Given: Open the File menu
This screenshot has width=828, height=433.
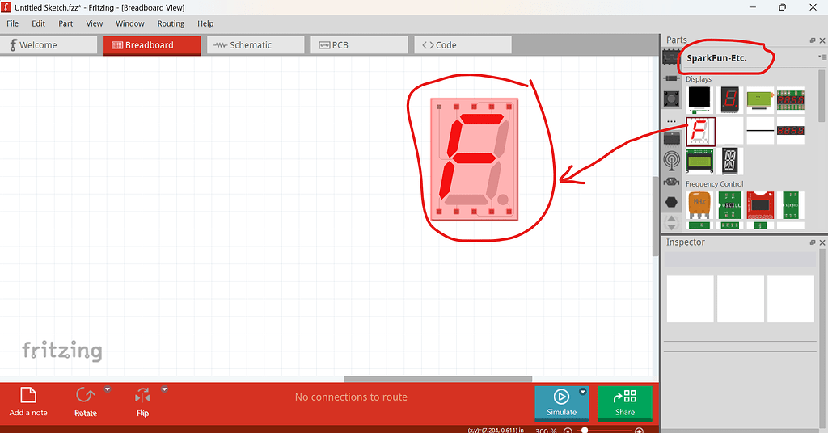Looking at the screenshot, I should click(12, 23).
